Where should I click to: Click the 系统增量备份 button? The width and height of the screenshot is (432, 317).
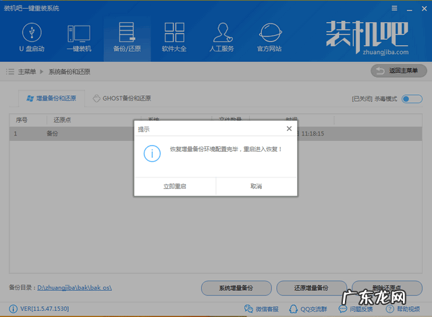tap(236, 288)
